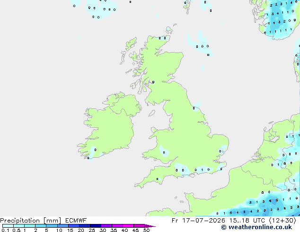Click the legend label "40"
Viewport: 300px width, 232px height.
click(124, 230)
